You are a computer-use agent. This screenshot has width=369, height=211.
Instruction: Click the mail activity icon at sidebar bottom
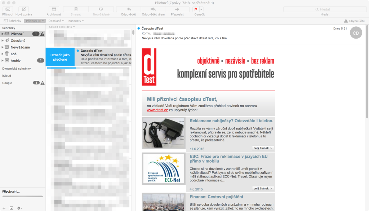[11, 208]
